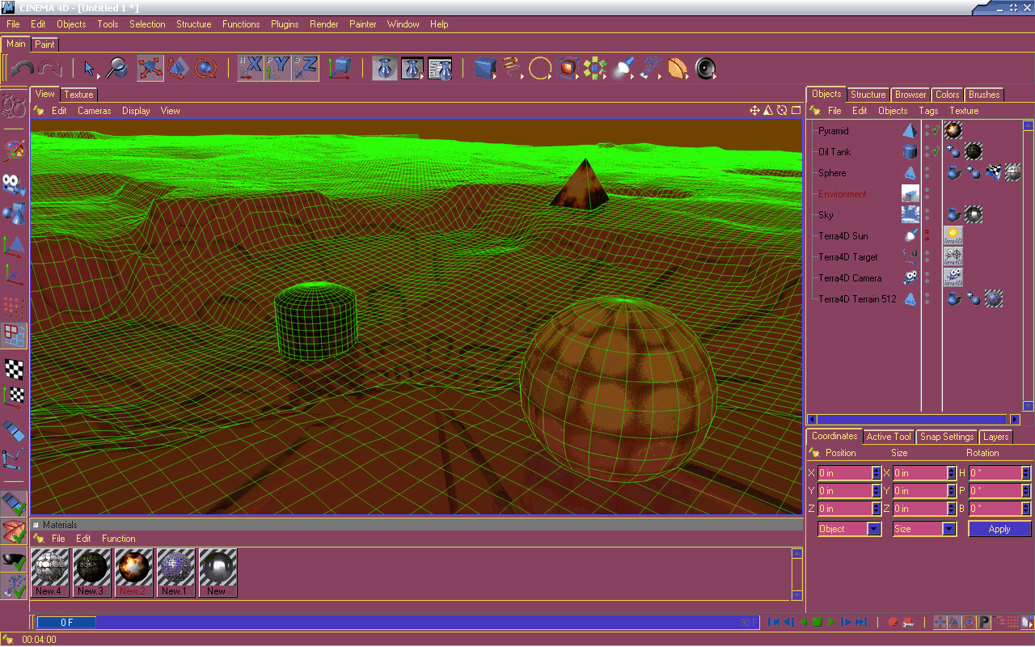This screenshot has height=647, width=1035.
Task: Stop playback green square button
Action: pos(817,622)
